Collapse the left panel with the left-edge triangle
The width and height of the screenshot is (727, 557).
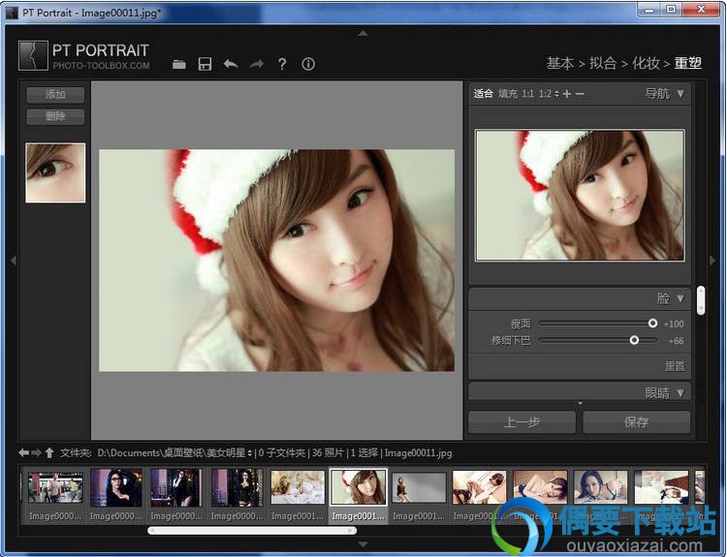pyautogui.click(x=14, y=261)
